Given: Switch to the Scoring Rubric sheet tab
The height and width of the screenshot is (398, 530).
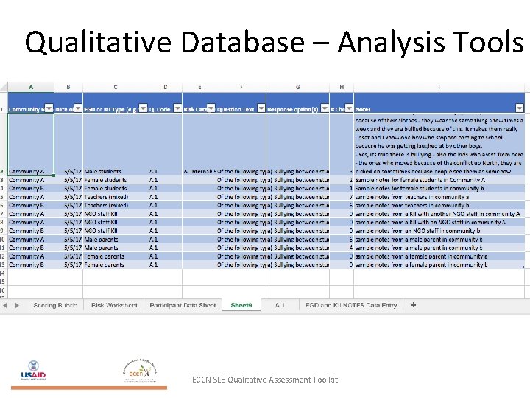Looking at the screenshot, I should click(x=55, y=305).
